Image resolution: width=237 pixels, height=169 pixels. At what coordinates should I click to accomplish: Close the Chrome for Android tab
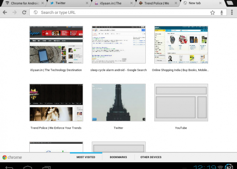pos(42,3)
